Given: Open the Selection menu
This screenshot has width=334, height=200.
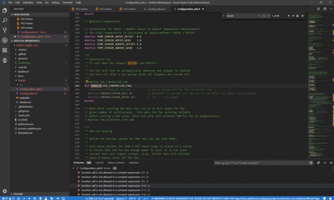Looking at the screenshot, I should [x=28, y=3].
